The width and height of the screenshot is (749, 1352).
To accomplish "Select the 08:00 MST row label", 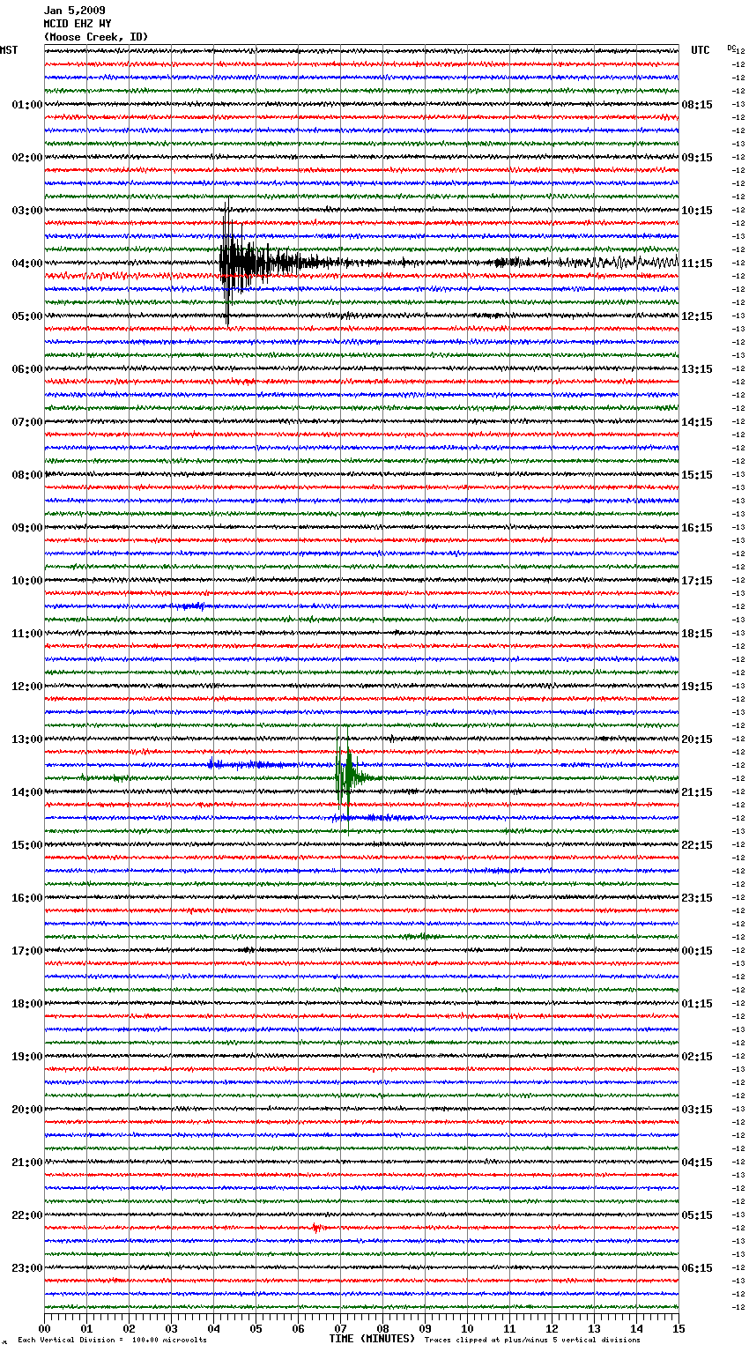I will point(27,475).
